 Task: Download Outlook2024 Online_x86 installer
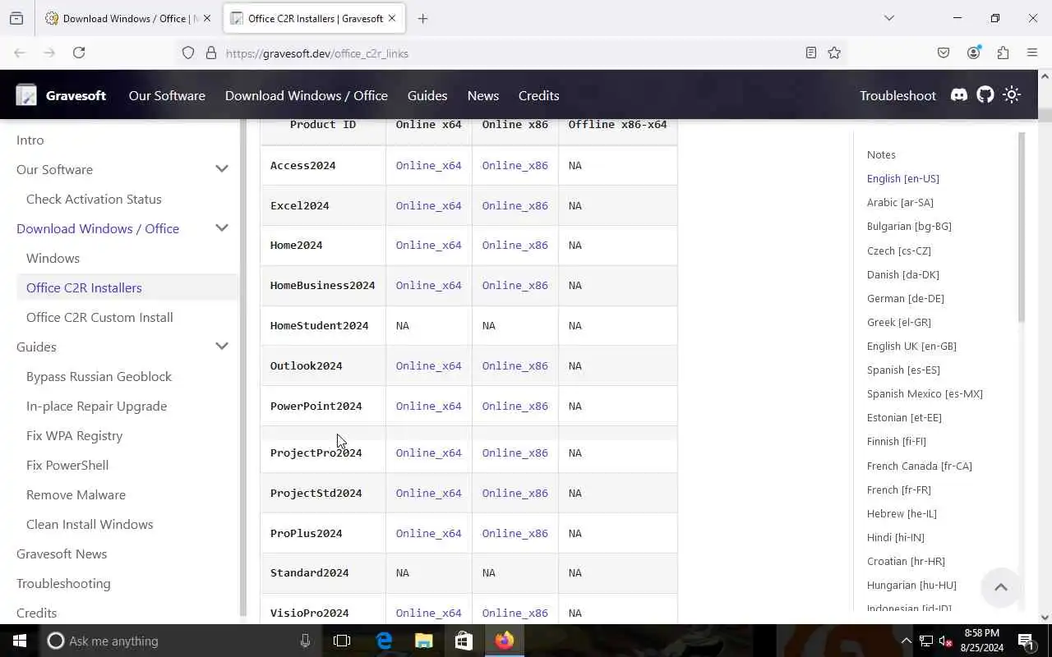[514, 365]
